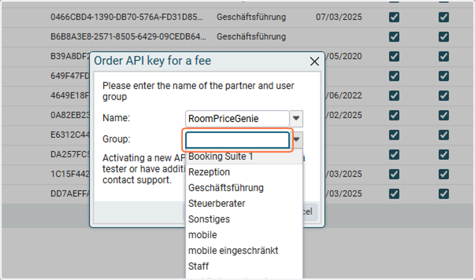Screen dimensions: 475x280
Task: Toggle left checkbox in 0466CBD4 row
Action: point(394,17)
